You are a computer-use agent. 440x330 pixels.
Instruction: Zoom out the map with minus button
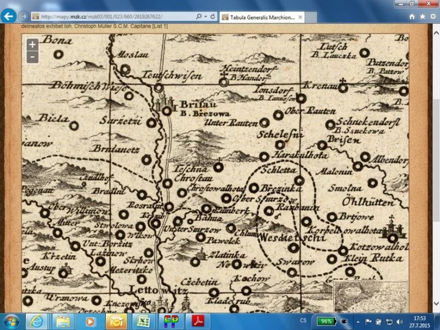click(32, 57)
